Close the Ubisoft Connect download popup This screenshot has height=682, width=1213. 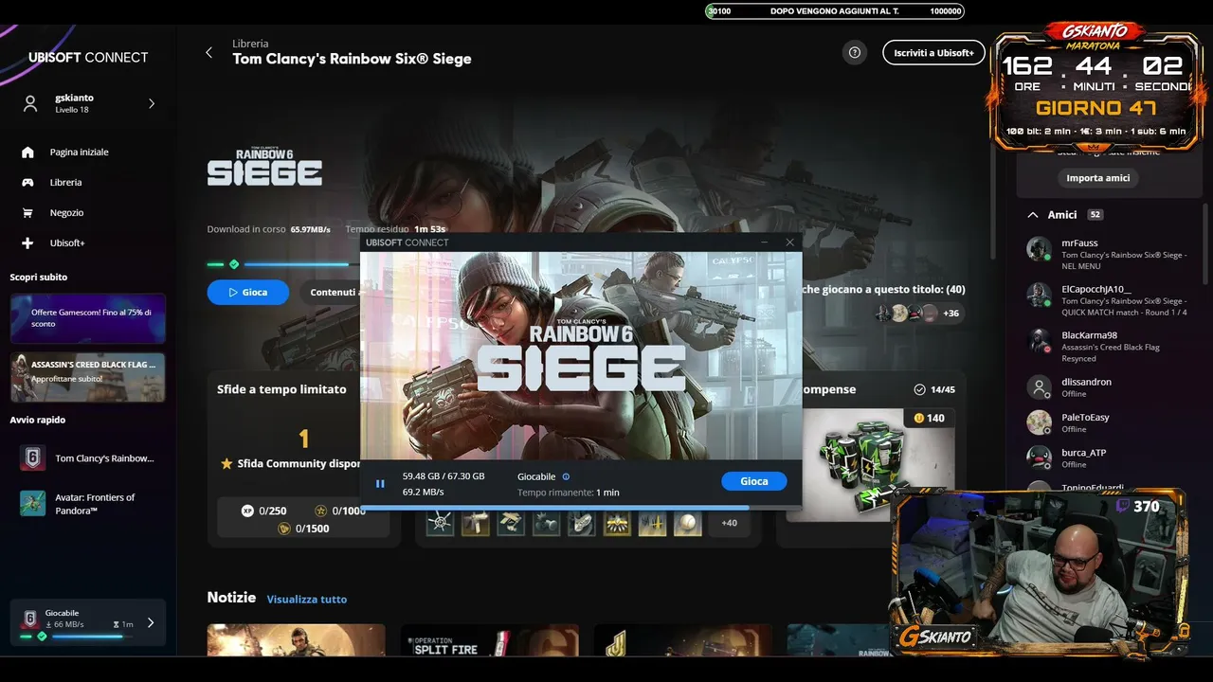tap(790, 242)
